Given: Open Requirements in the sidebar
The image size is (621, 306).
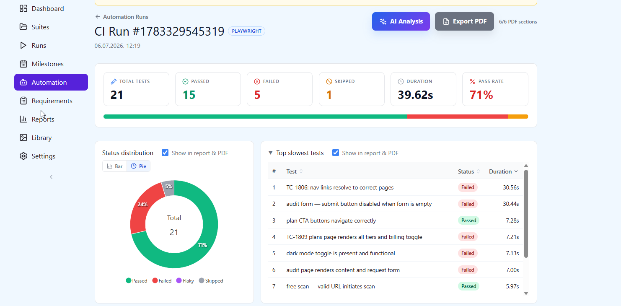Looking at the screenshot, I should [x=51, y=101].
